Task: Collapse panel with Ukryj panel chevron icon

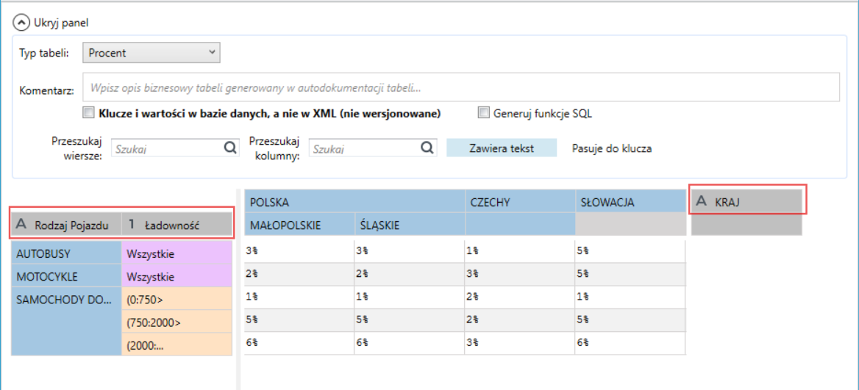Action: click(x=21, y=23)
